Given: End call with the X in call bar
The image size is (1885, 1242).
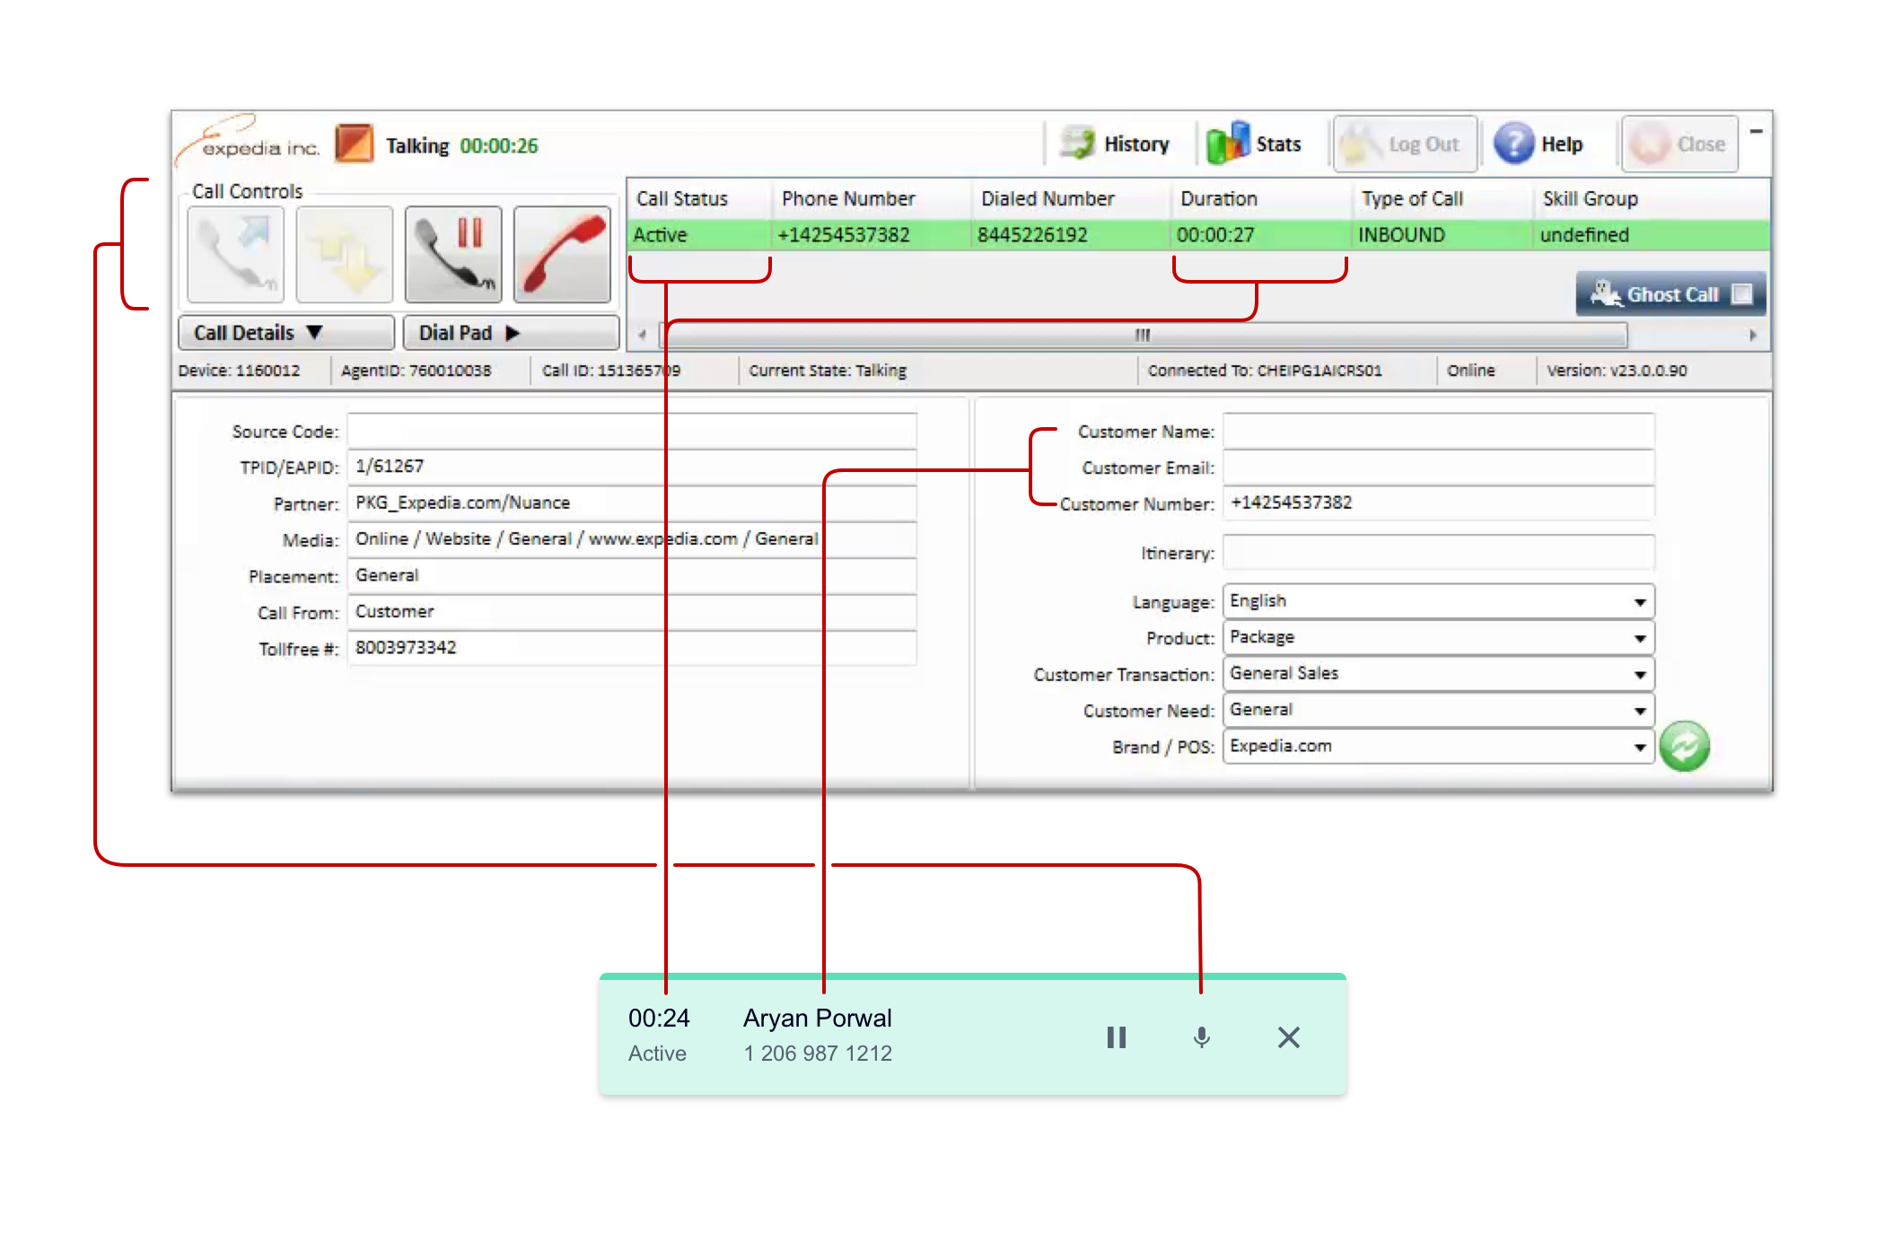Looking at the screenshot, I should [x=1289, y=1037].
